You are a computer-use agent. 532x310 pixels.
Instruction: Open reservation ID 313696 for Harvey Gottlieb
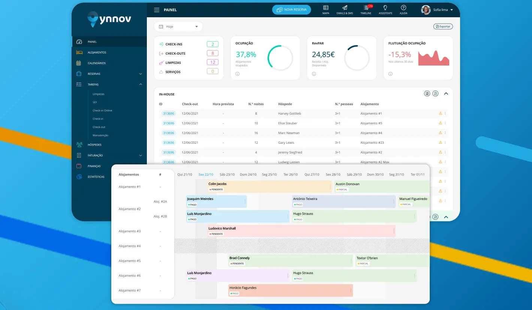click(169, 113)
